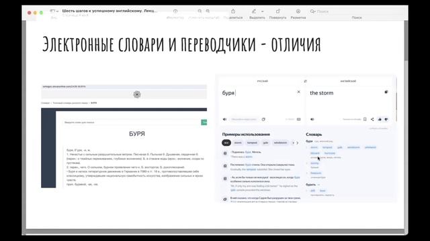Click the thumbs up rating icon
The width and height of the screenshot is (430, 241).
[x=380, y=119]
